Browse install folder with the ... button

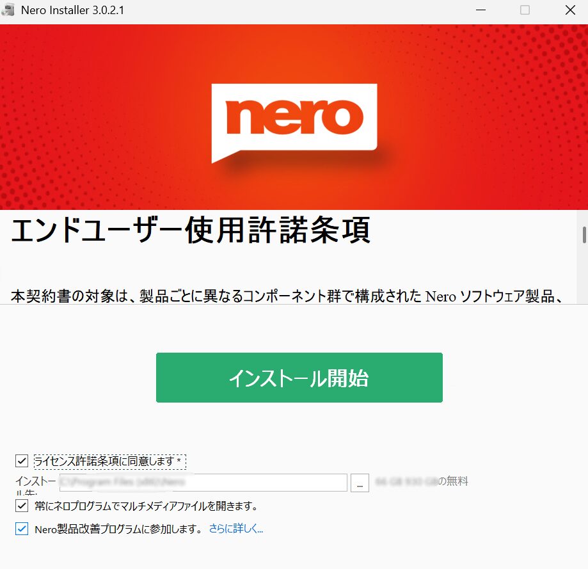coord(360,483)
